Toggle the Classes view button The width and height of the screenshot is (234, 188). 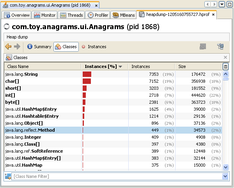pyautogui.click(x=66, y=47)
